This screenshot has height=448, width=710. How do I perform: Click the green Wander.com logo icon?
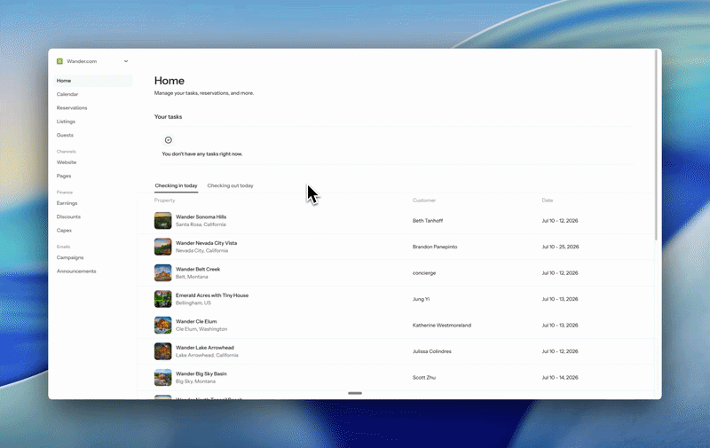click(x=59, y=61)
